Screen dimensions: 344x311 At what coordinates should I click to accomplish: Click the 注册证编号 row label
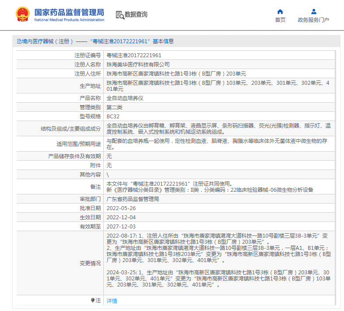[x=88, y=55]
